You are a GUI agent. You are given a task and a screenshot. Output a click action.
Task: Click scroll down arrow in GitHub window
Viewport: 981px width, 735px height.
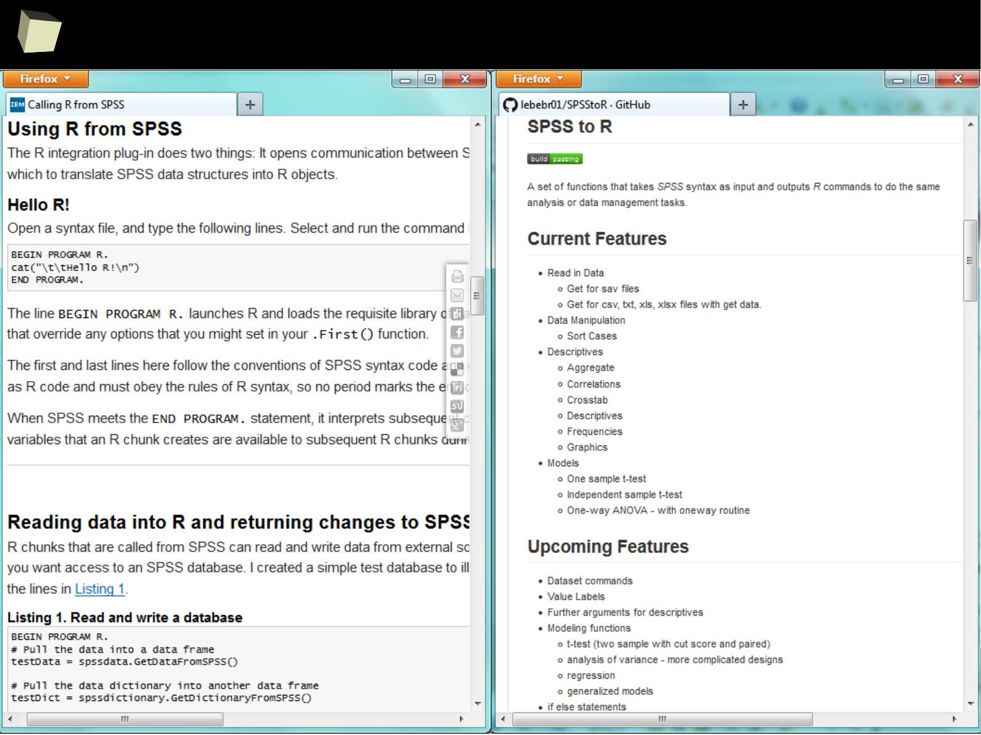(970, 703)
